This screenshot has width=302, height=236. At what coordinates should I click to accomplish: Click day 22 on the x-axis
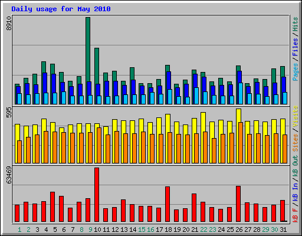pyautogui.click(x=203, y=230)
